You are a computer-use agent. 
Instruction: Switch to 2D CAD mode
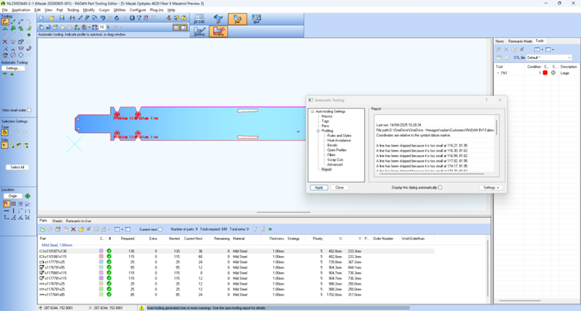coord(199,19)
